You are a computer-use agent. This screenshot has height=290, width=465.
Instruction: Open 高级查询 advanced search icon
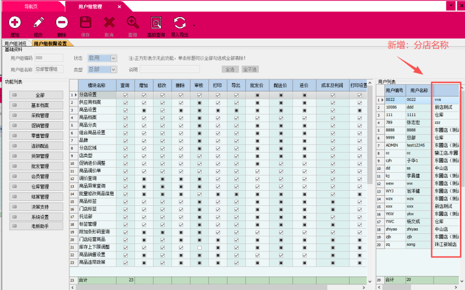point(156,22)
